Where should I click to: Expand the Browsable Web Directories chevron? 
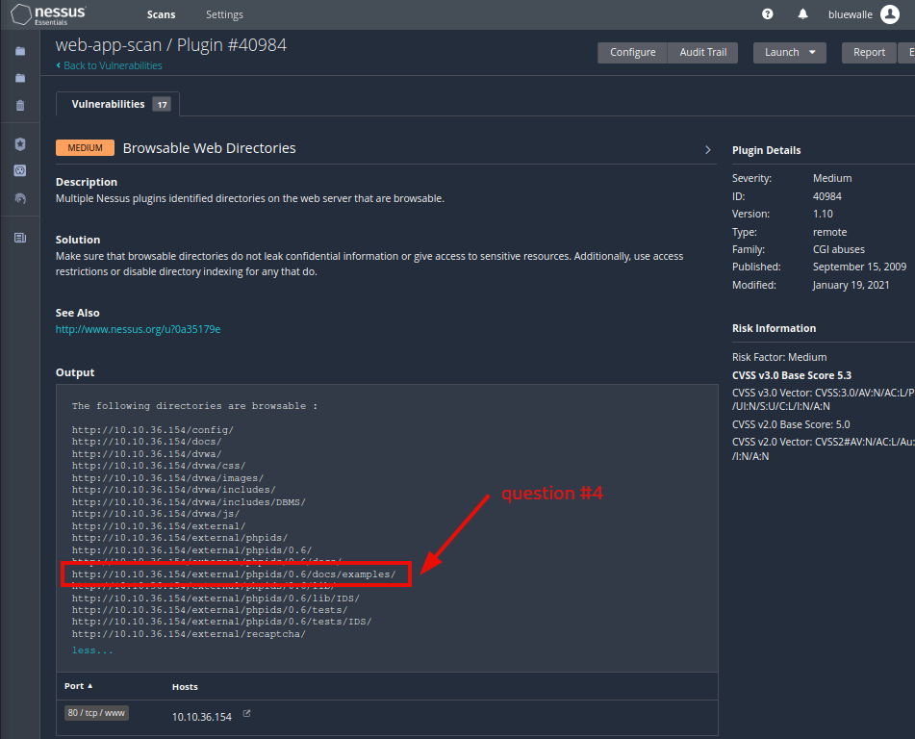pos(707,150)
